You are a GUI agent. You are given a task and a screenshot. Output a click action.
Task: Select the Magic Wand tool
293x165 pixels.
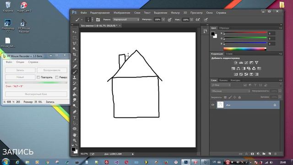75,49
